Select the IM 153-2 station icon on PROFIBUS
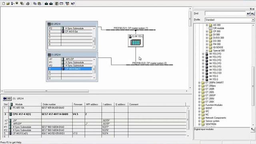The width and height of the screenshot is (256, 144). 136,41
